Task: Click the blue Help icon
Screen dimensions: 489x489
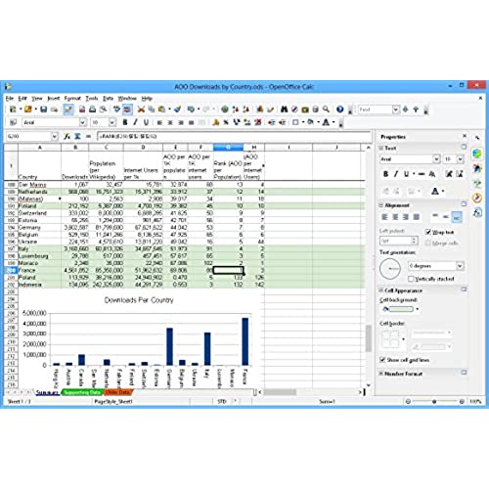Action: pos(340,110)
